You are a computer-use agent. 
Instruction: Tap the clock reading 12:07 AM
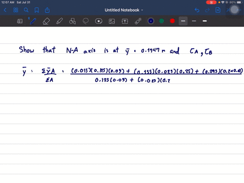click(8, 3)
